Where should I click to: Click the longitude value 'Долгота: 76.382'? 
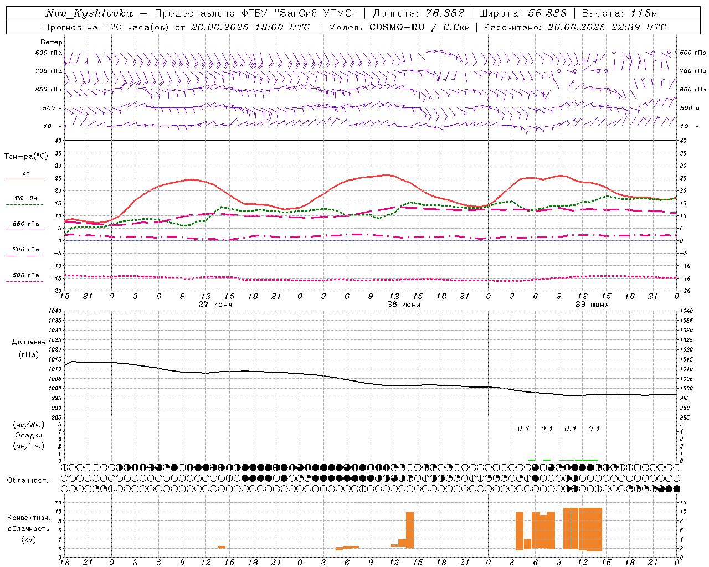click(x=418, y=13)
